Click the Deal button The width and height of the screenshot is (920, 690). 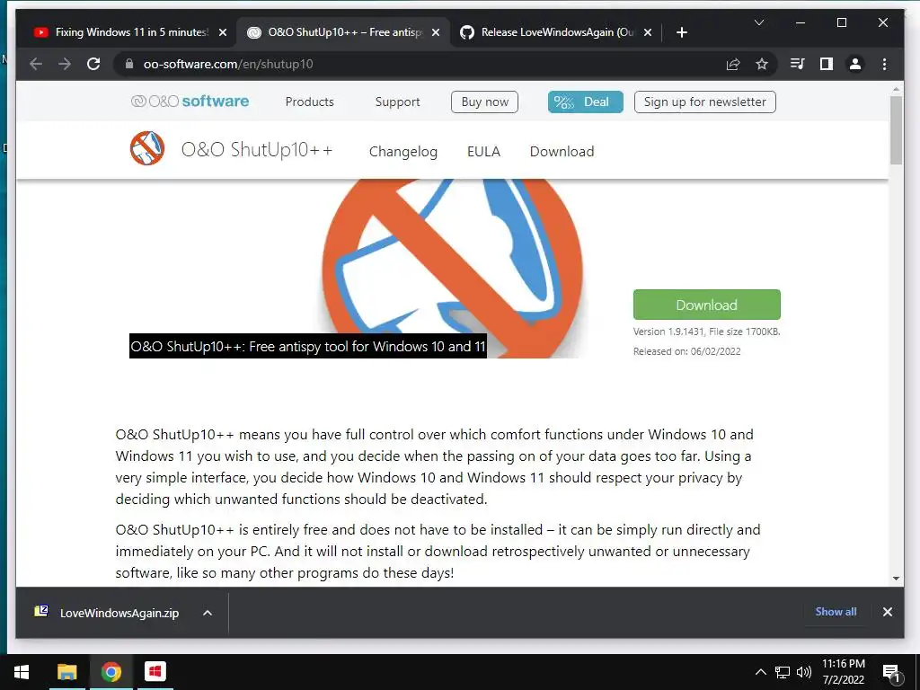tap(585, 102)
